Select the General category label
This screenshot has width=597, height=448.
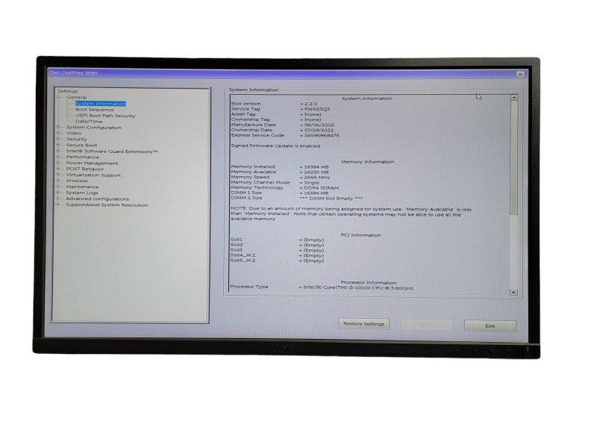click(x=77, y=98)
